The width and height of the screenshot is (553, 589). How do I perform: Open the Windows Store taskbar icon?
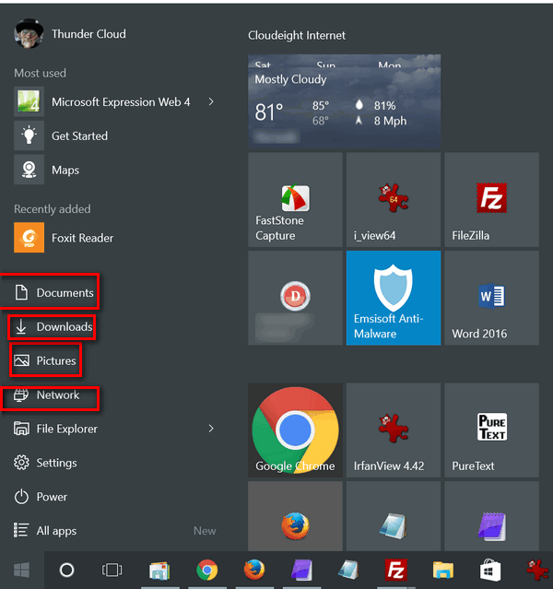(x=490, y=570)
